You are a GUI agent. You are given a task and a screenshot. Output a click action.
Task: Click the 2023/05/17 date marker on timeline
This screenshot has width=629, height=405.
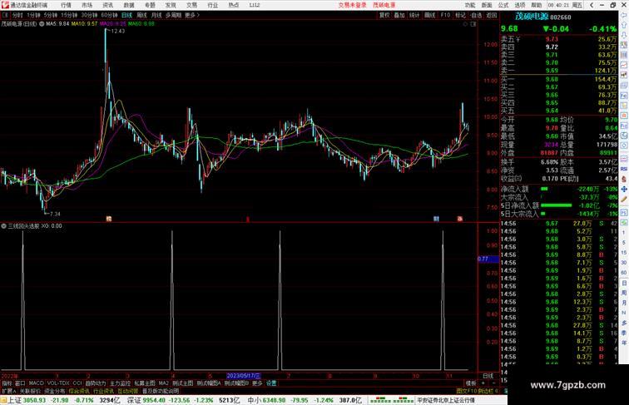244,376
